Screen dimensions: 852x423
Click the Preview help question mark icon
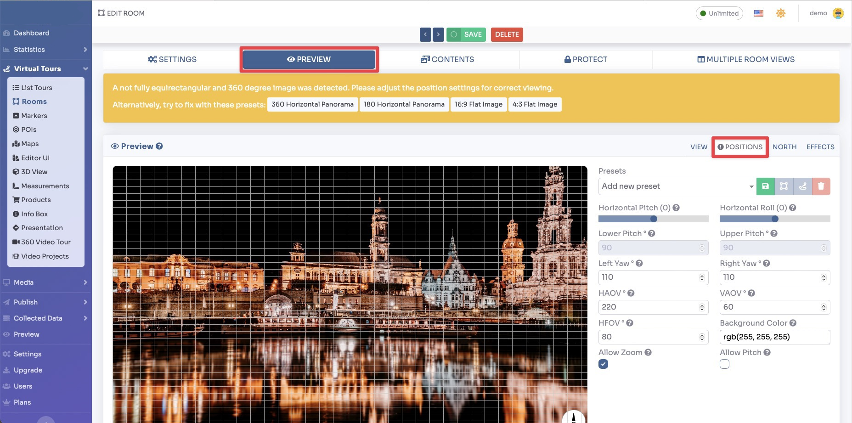(x=159, y=146)
